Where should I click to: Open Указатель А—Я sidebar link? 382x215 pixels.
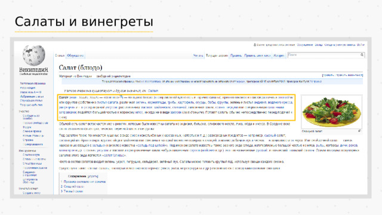point(30,92)
